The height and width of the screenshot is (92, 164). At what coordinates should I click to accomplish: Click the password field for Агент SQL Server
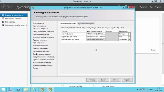click(x=112, y=34)
